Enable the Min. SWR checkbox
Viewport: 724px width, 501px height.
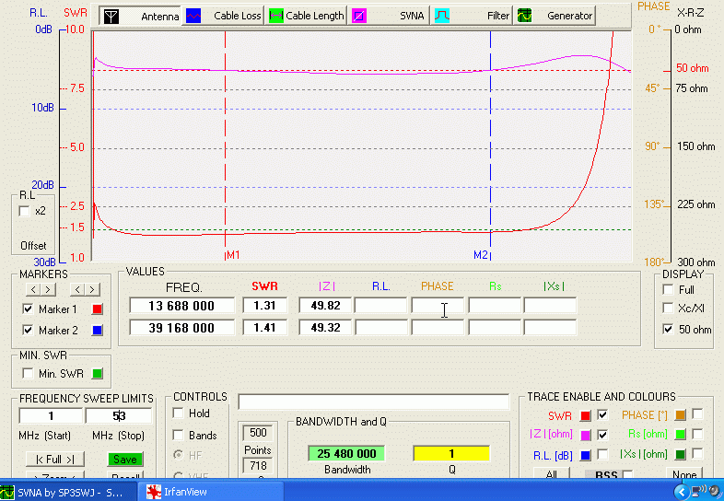click(x=27, y=373)
